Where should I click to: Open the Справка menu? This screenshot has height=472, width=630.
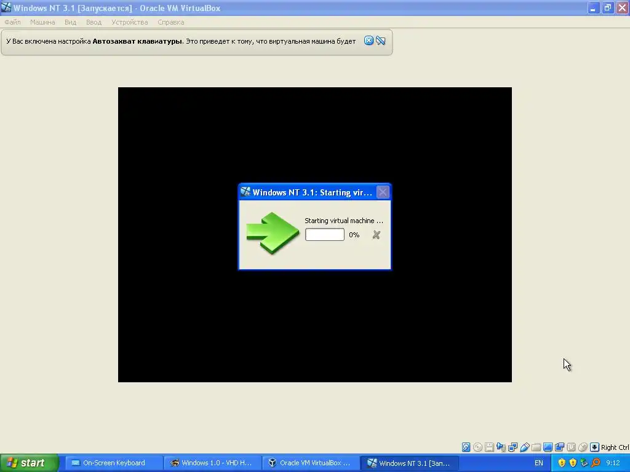point(171,22)
